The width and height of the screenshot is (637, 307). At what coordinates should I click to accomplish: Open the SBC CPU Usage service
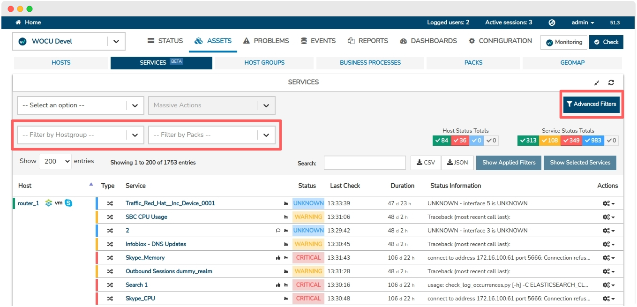[x=146, y=217]
